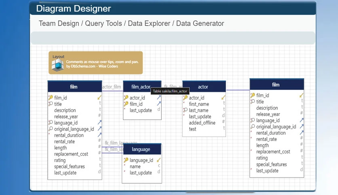This screenshot has height=195, width=338.
Task: Click index icon beside title in right film table
Action: [x=253, y=102]
